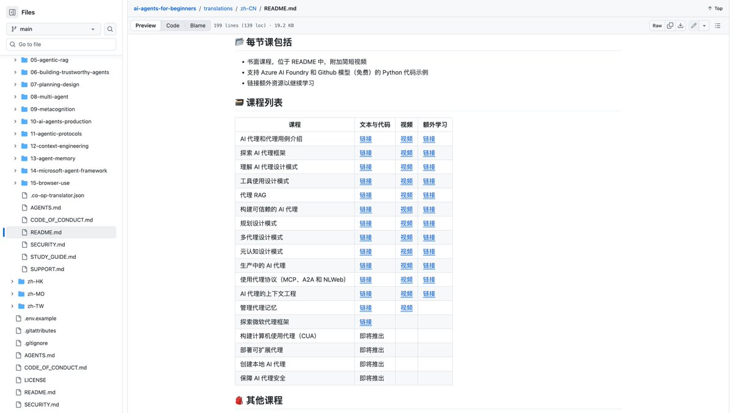734x413 pixels.
Task: Click the LICENSE file icon
Action: coord(18,380)
